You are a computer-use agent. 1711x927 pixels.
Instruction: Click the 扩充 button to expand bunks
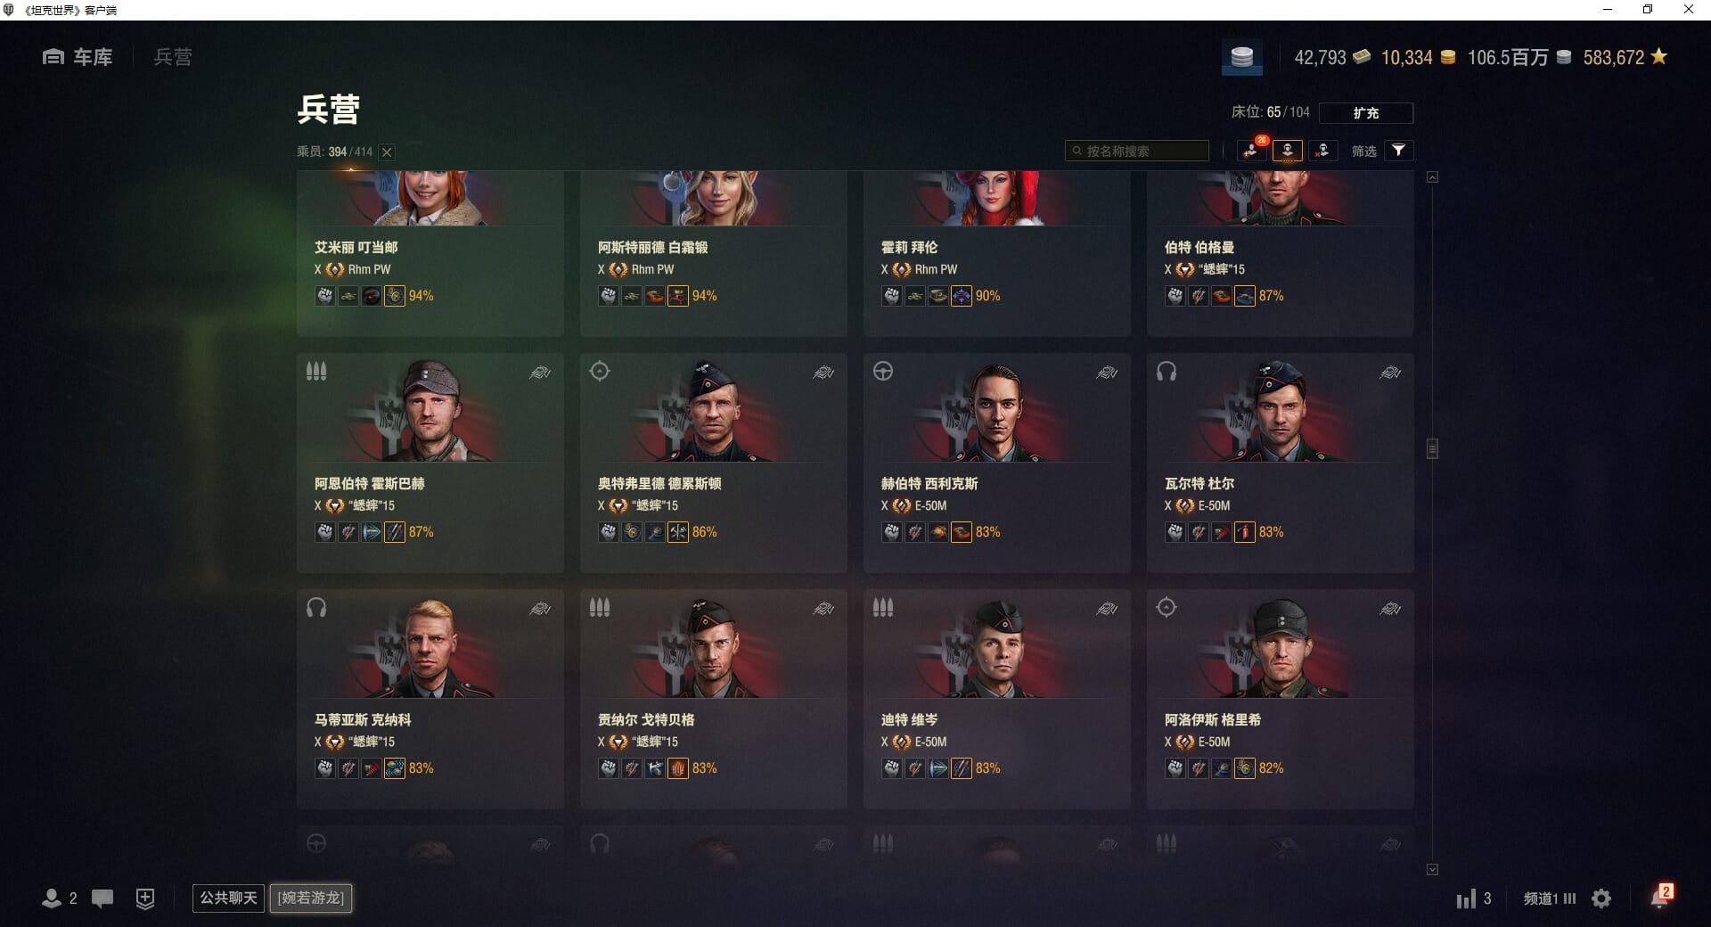[x=1365, y=113]
